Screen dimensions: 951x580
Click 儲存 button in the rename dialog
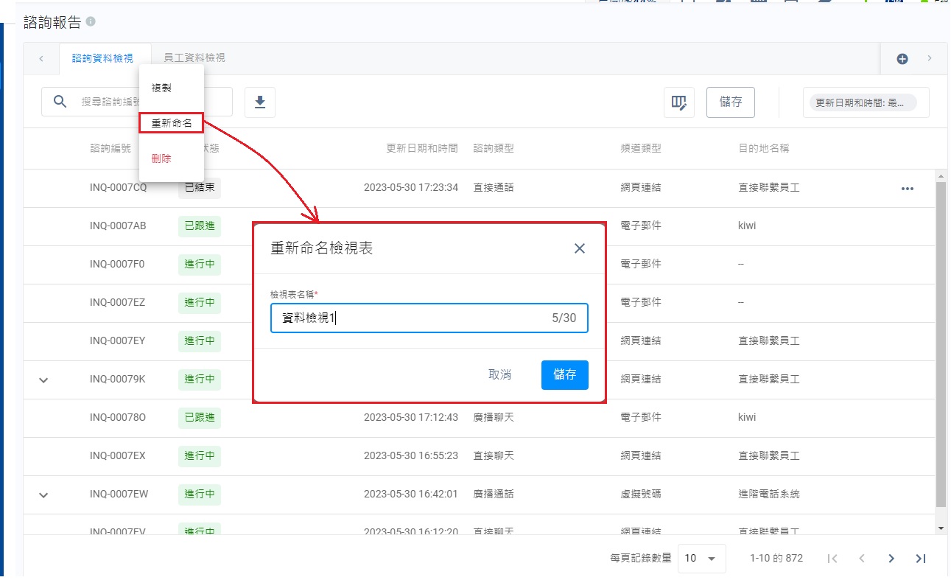click(564, 374)
